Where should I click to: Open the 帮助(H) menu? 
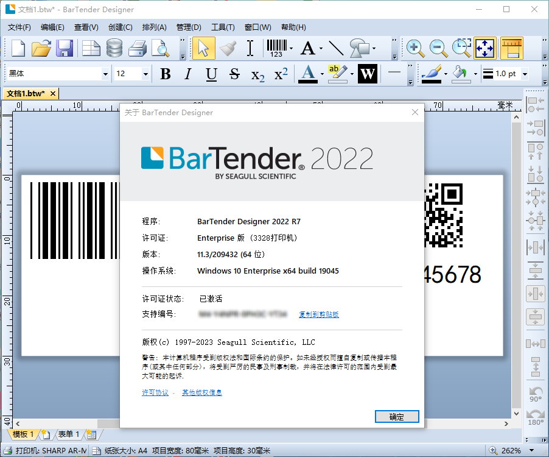293,27
